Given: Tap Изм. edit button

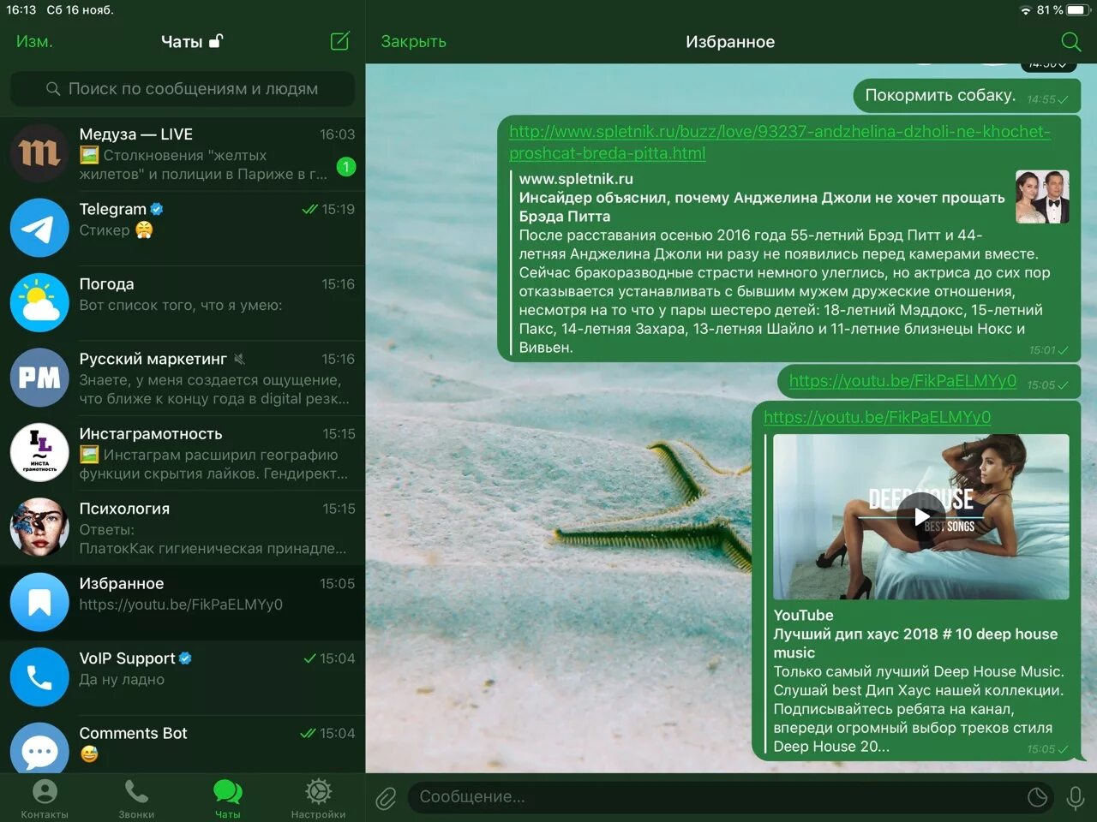Looking at the screenshot, I should tap(34, 41).
